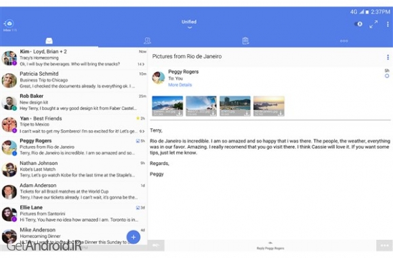Download the first photo attachment

[179, 113]
